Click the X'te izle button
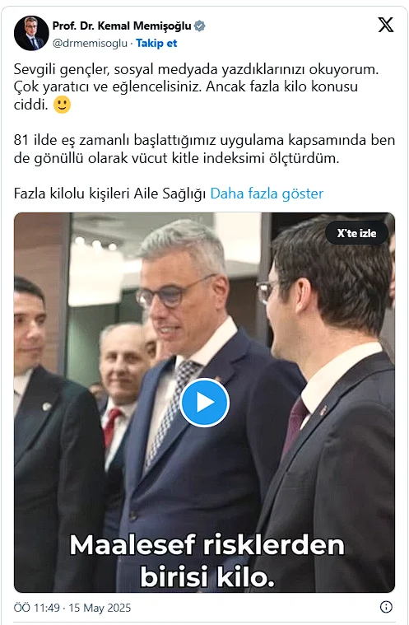Screen dimensions: 409x625 click(x=357, y=233)
